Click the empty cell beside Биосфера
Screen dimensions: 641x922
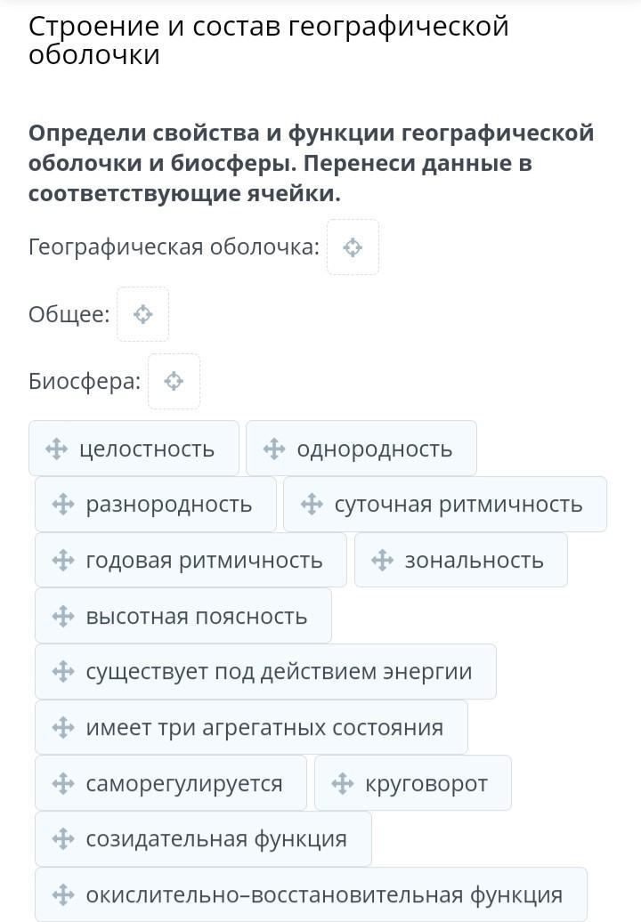[174, 382]
